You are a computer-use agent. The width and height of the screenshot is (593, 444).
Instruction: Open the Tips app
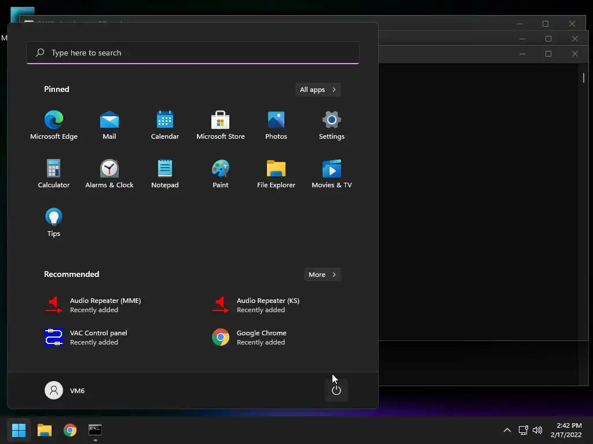point(54,223)
